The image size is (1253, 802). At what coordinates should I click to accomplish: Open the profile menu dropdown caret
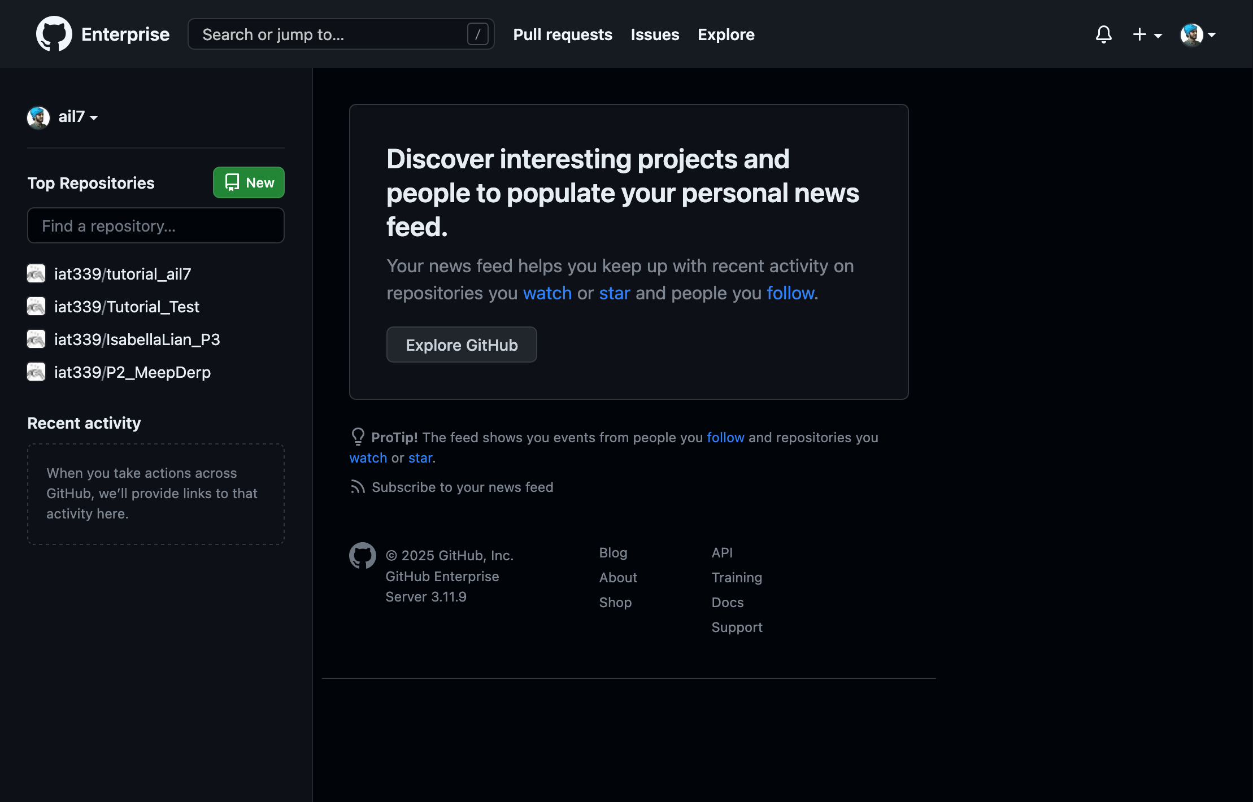pos(1213,35)
